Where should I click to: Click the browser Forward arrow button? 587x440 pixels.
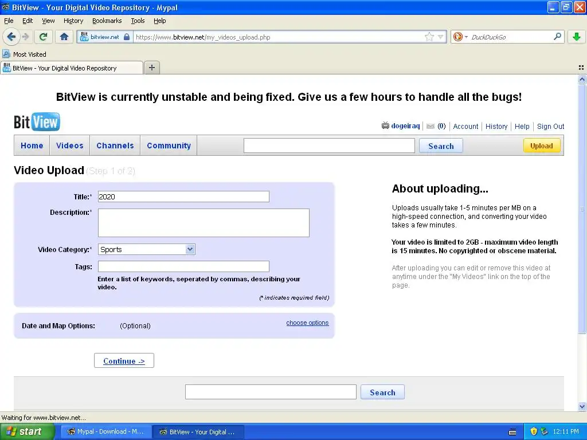26,37
